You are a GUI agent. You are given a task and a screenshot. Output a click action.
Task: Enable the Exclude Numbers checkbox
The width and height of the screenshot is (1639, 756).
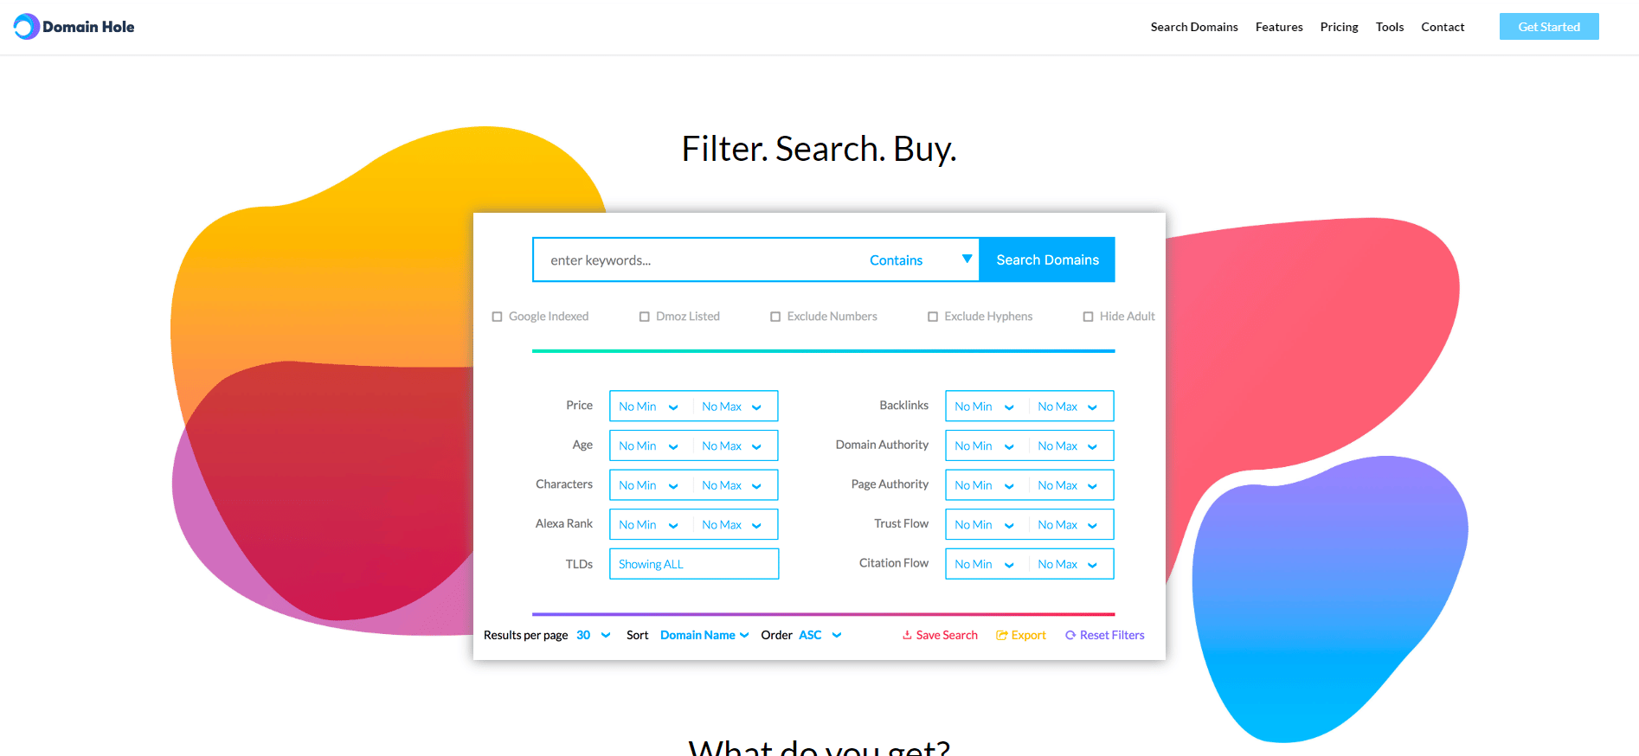click(775, 317)
